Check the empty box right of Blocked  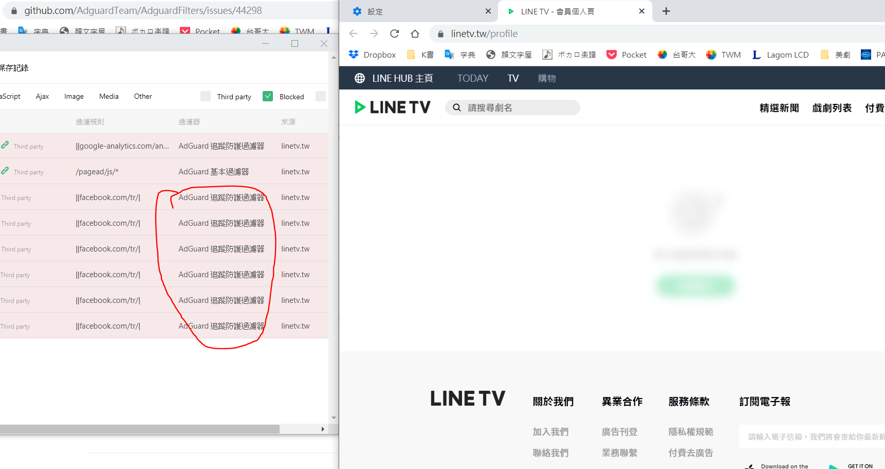click(320, 96)
